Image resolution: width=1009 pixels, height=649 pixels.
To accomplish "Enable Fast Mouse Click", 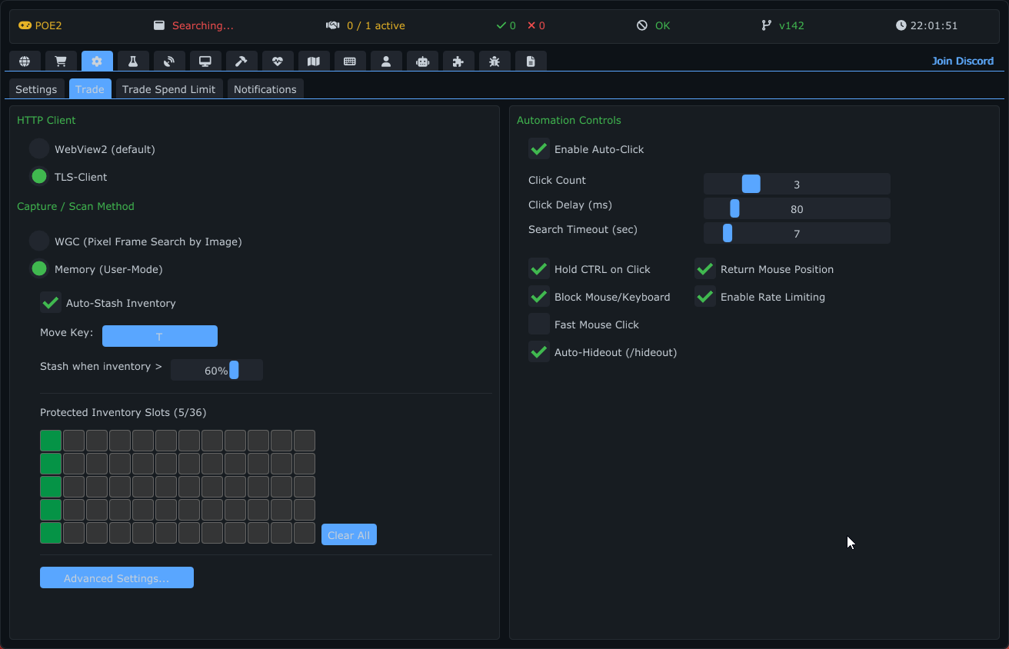I will pyautogui.click(x=539, y=324).
